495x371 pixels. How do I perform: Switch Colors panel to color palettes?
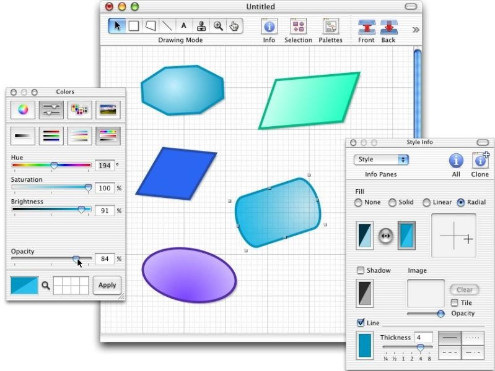79,109
